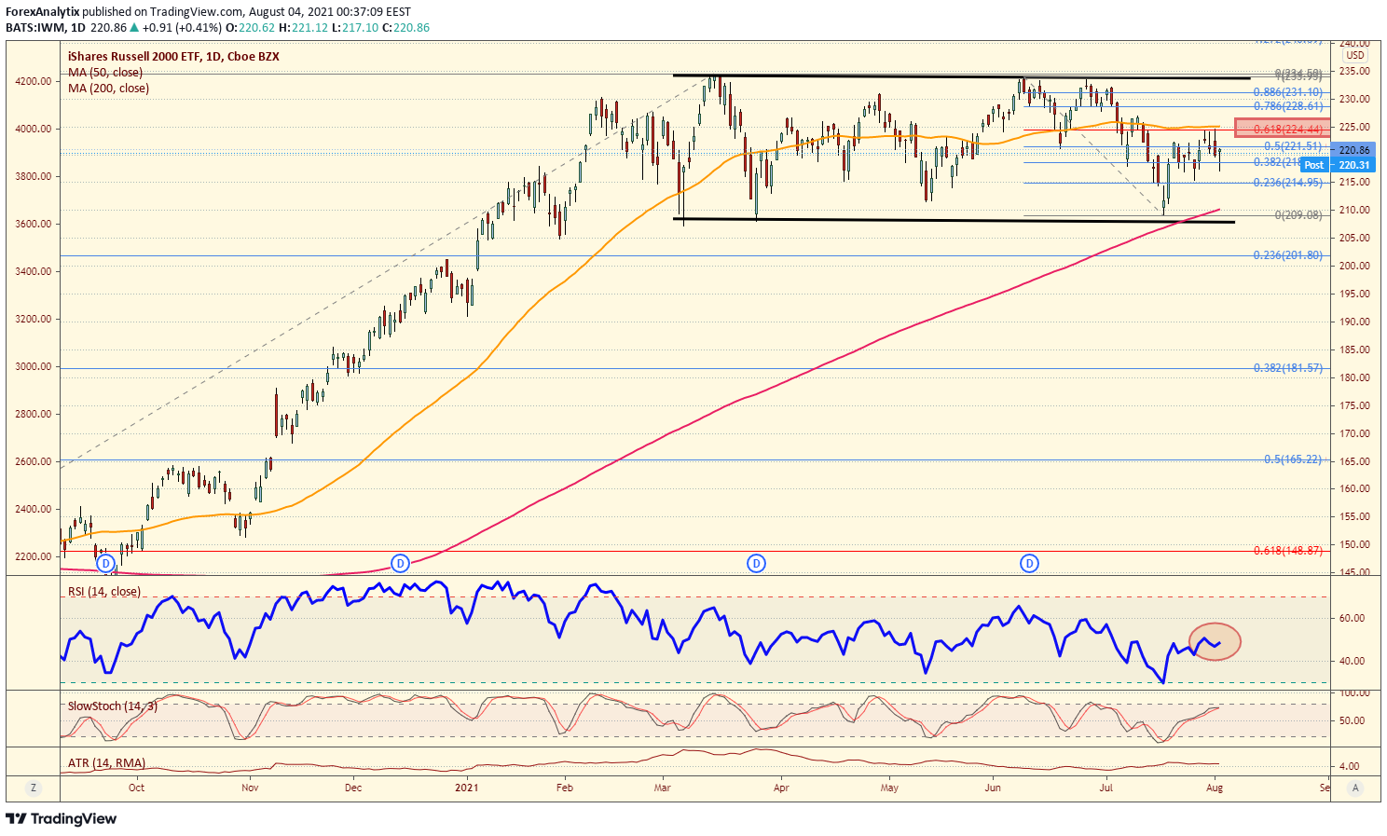Image resolution: width=1387 pixels, height=836 pixels.
Task: Click the Post 220.31 price label
Action: [1338, 165]
